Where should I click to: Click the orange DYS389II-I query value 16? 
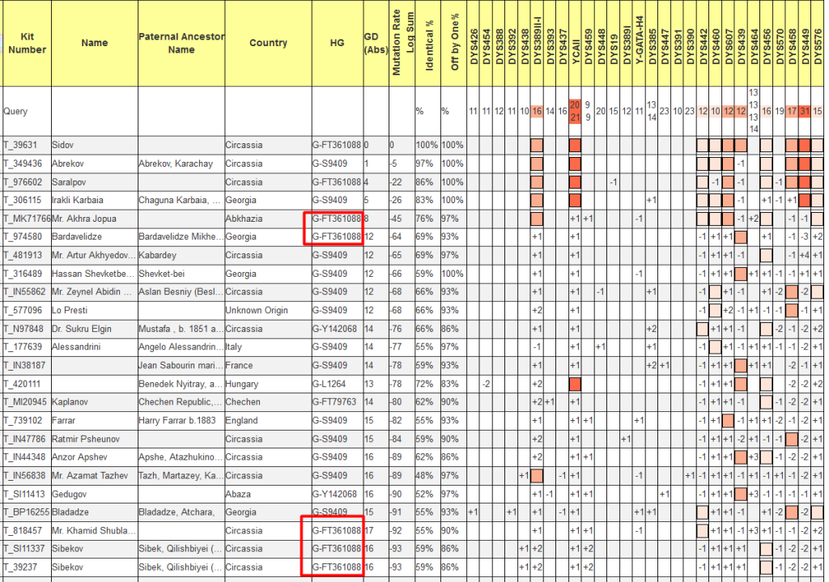536,111
